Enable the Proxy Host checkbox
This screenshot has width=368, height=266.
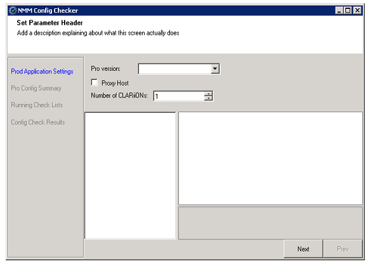(95, 82)
